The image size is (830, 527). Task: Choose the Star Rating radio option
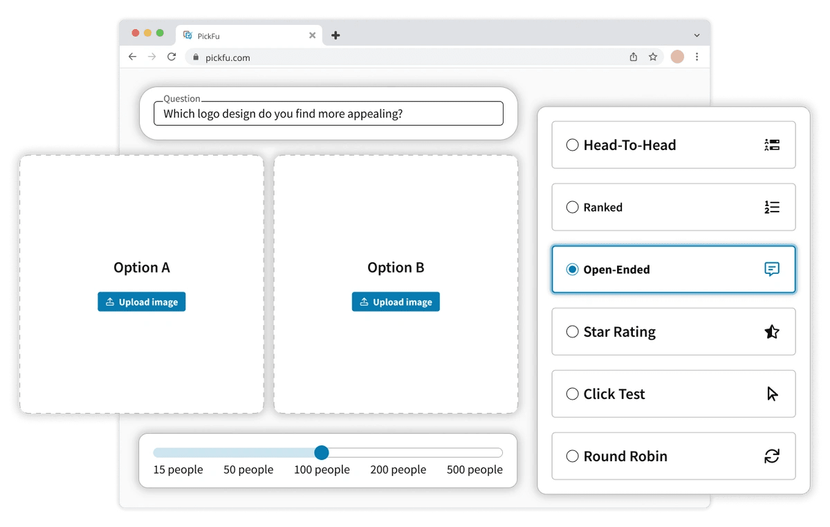click(x=572, y=332)
